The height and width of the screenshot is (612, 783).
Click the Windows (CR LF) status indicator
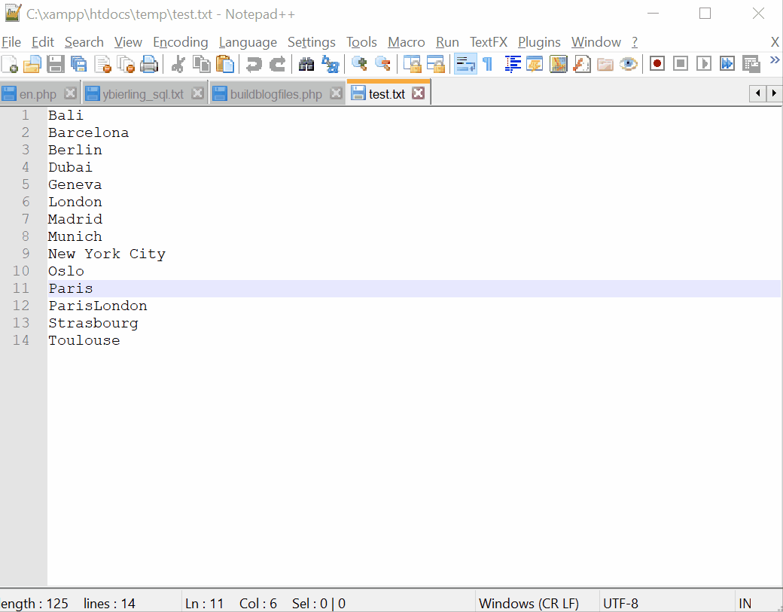point(530,603)
